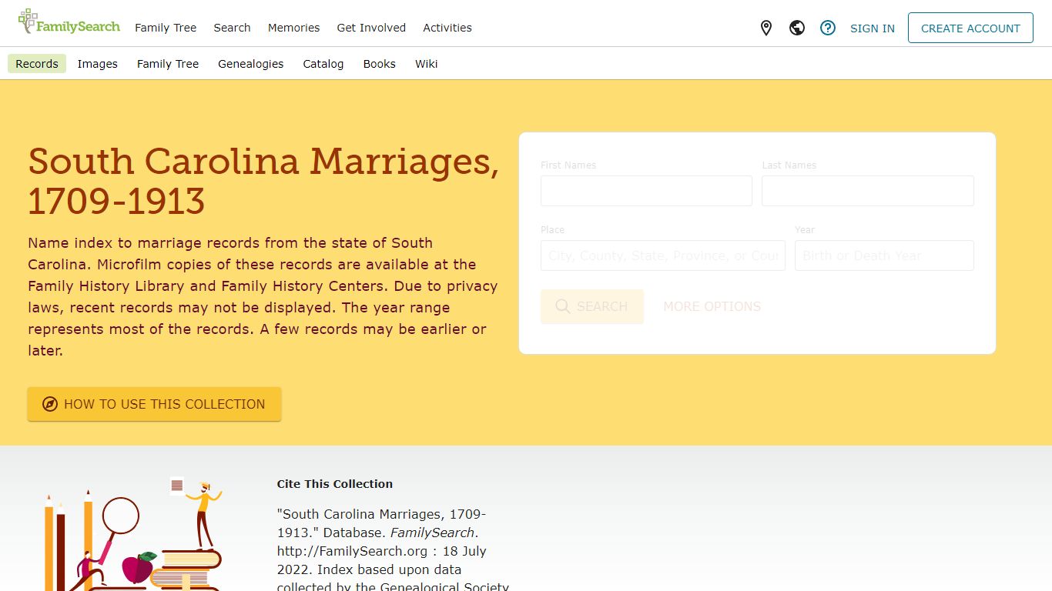Open the Memories main menu
1052x591 pixels.
pyautogui.click(x=293, y=28)
